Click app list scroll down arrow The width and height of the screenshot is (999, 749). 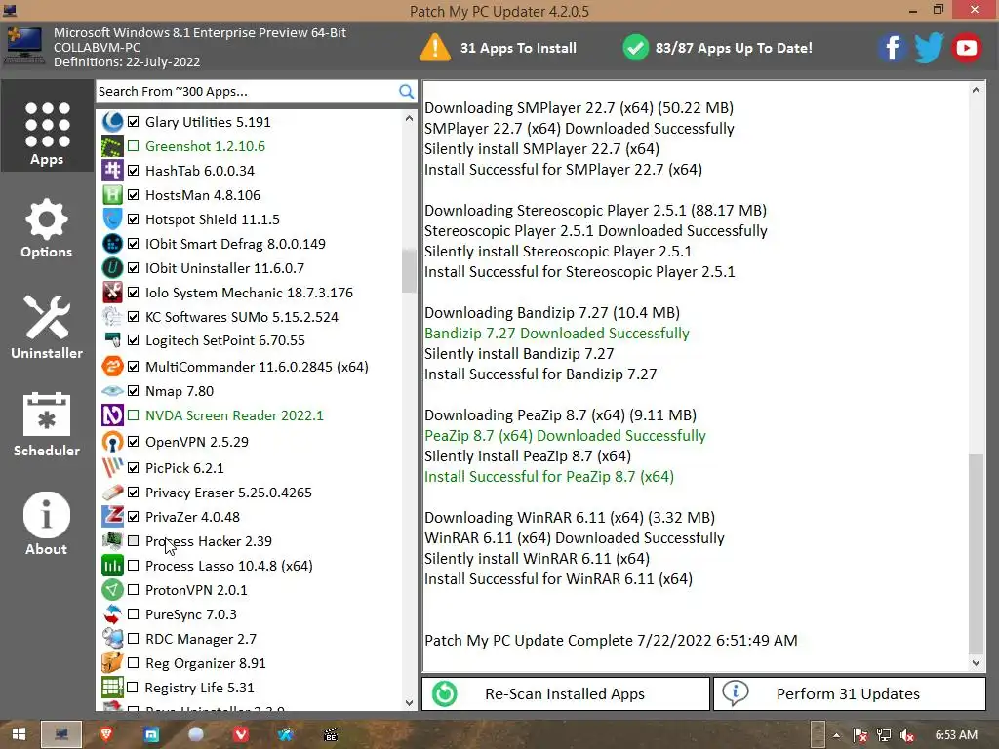pos(409,702)
